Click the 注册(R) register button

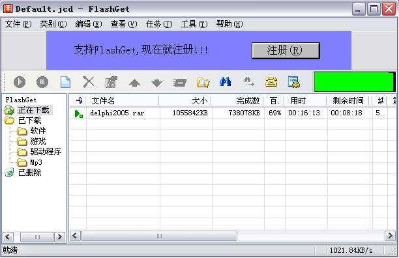point(286,51)
